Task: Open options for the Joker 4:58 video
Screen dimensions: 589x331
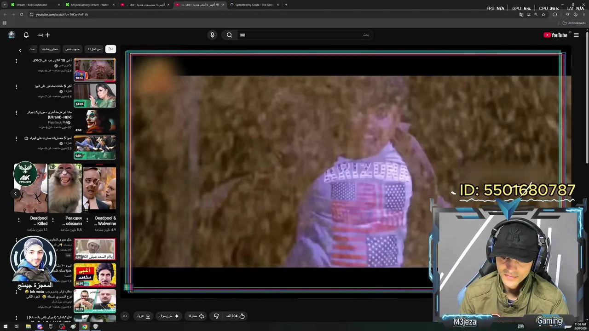Action: pos(16,113)
